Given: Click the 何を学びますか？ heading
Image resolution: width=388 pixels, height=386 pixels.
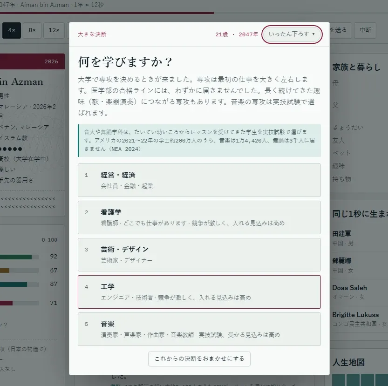Looking at the screenshot, I should pos(125,61).
